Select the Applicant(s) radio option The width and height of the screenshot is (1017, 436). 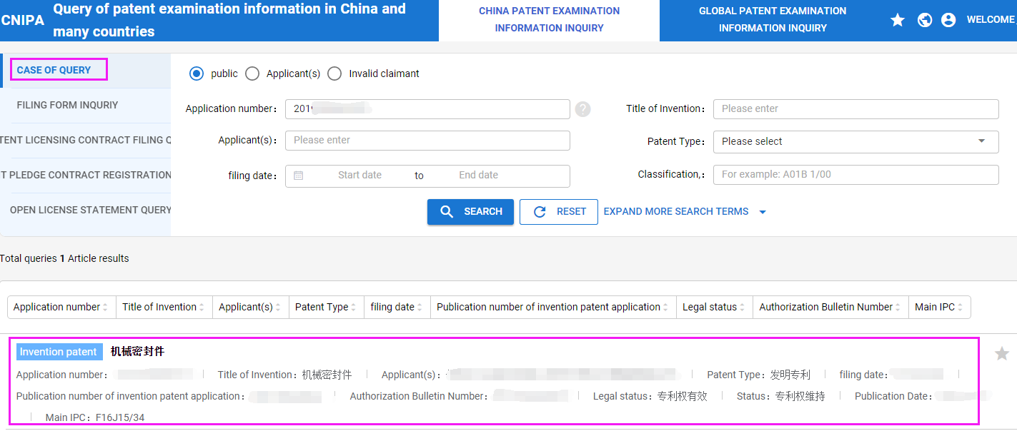click(252, 73)
